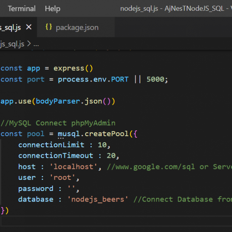
Task: Open the breadcrumb ellipsis symbol list
Action: tap(36, 44)
